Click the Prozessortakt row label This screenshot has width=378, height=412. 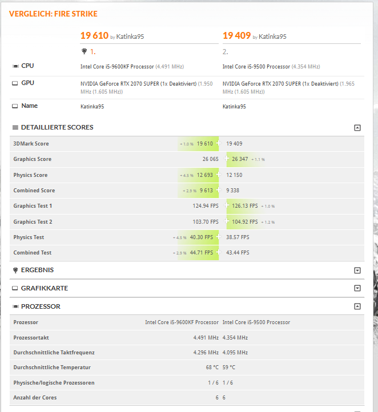31,338
